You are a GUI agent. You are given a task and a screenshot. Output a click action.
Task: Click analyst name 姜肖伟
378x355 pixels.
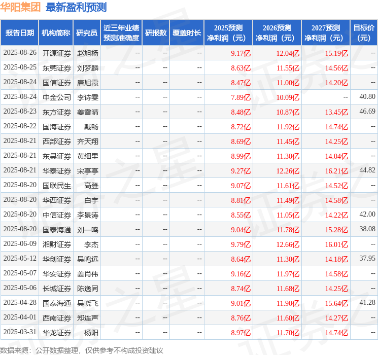pyautogui.click(x=87, y=274)
